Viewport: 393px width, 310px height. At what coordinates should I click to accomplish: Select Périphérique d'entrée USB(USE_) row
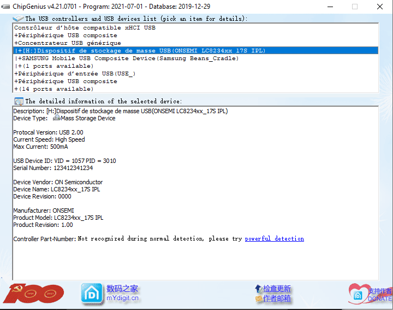point(195,74)
